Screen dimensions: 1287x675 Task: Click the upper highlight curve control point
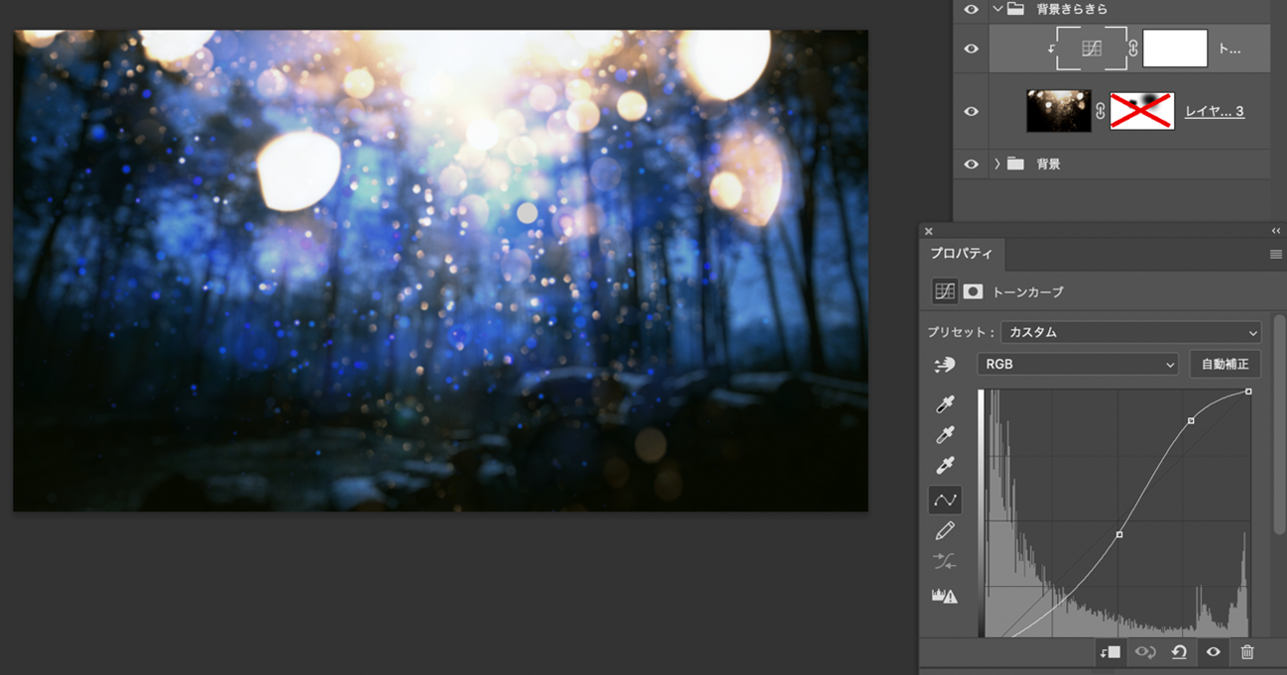pyautogui.click(x=1191, y=420)
